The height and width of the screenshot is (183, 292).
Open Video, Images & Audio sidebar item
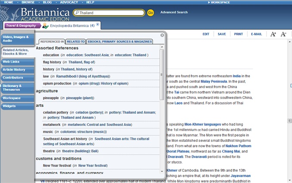pos(18,39)
